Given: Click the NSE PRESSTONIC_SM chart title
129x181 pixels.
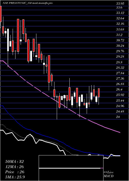Looking at the screenshot, I should [x=17, y=3].
